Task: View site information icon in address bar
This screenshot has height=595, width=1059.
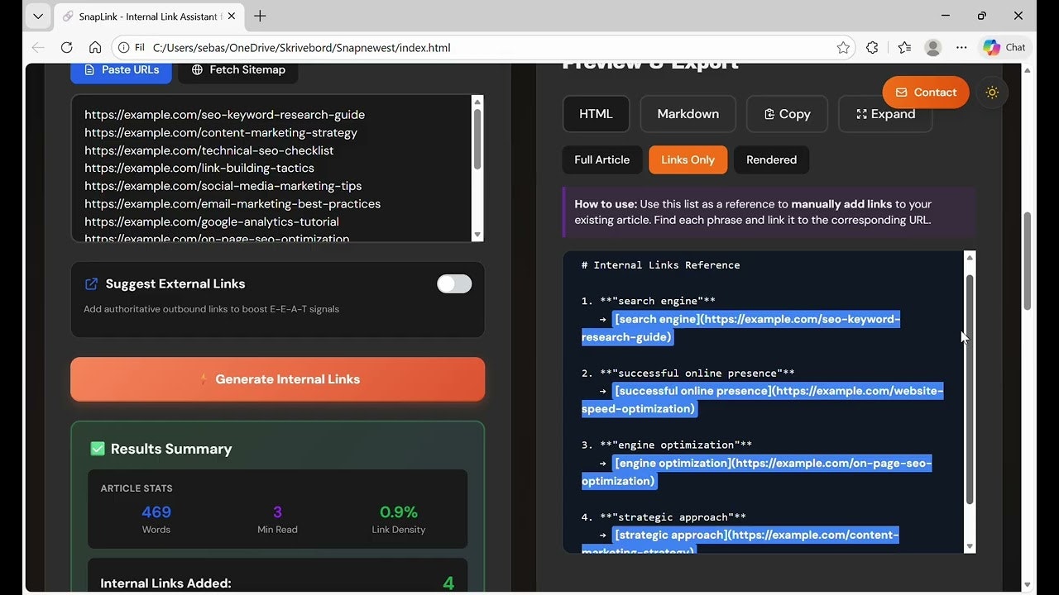Action: (124, 47)
